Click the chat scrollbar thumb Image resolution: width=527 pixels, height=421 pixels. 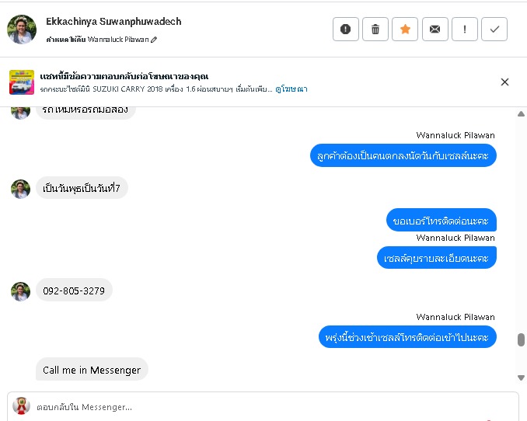[x=521, y=339]
